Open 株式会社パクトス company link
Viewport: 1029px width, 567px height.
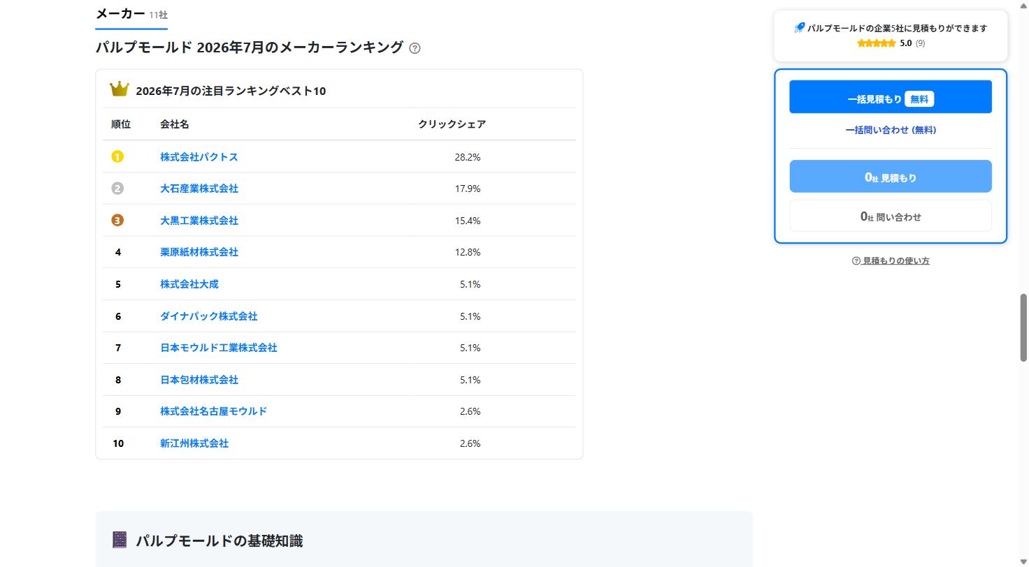(199, 157)
